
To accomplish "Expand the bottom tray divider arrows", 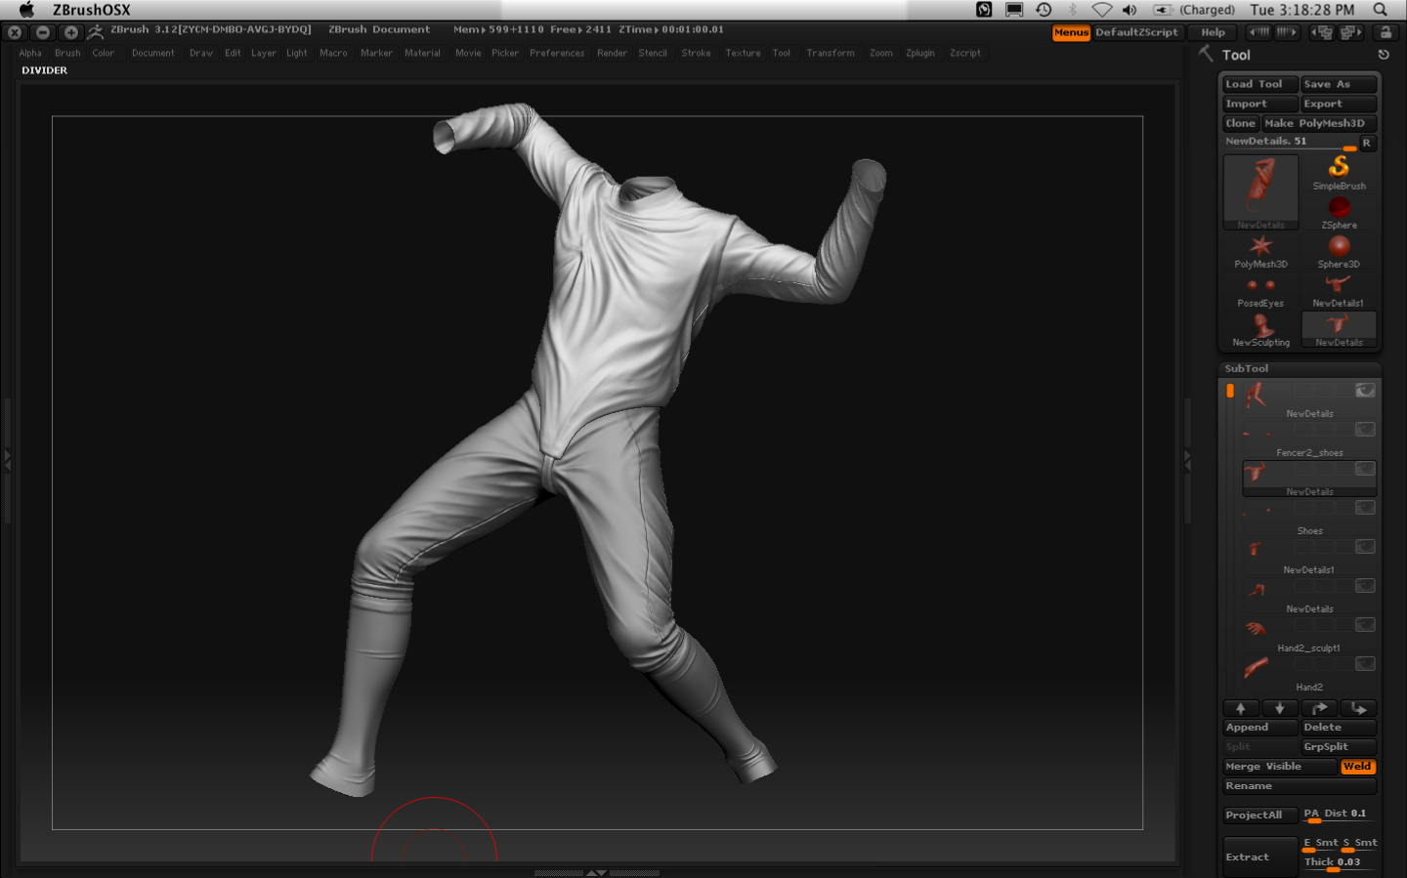I will point(596,873).
